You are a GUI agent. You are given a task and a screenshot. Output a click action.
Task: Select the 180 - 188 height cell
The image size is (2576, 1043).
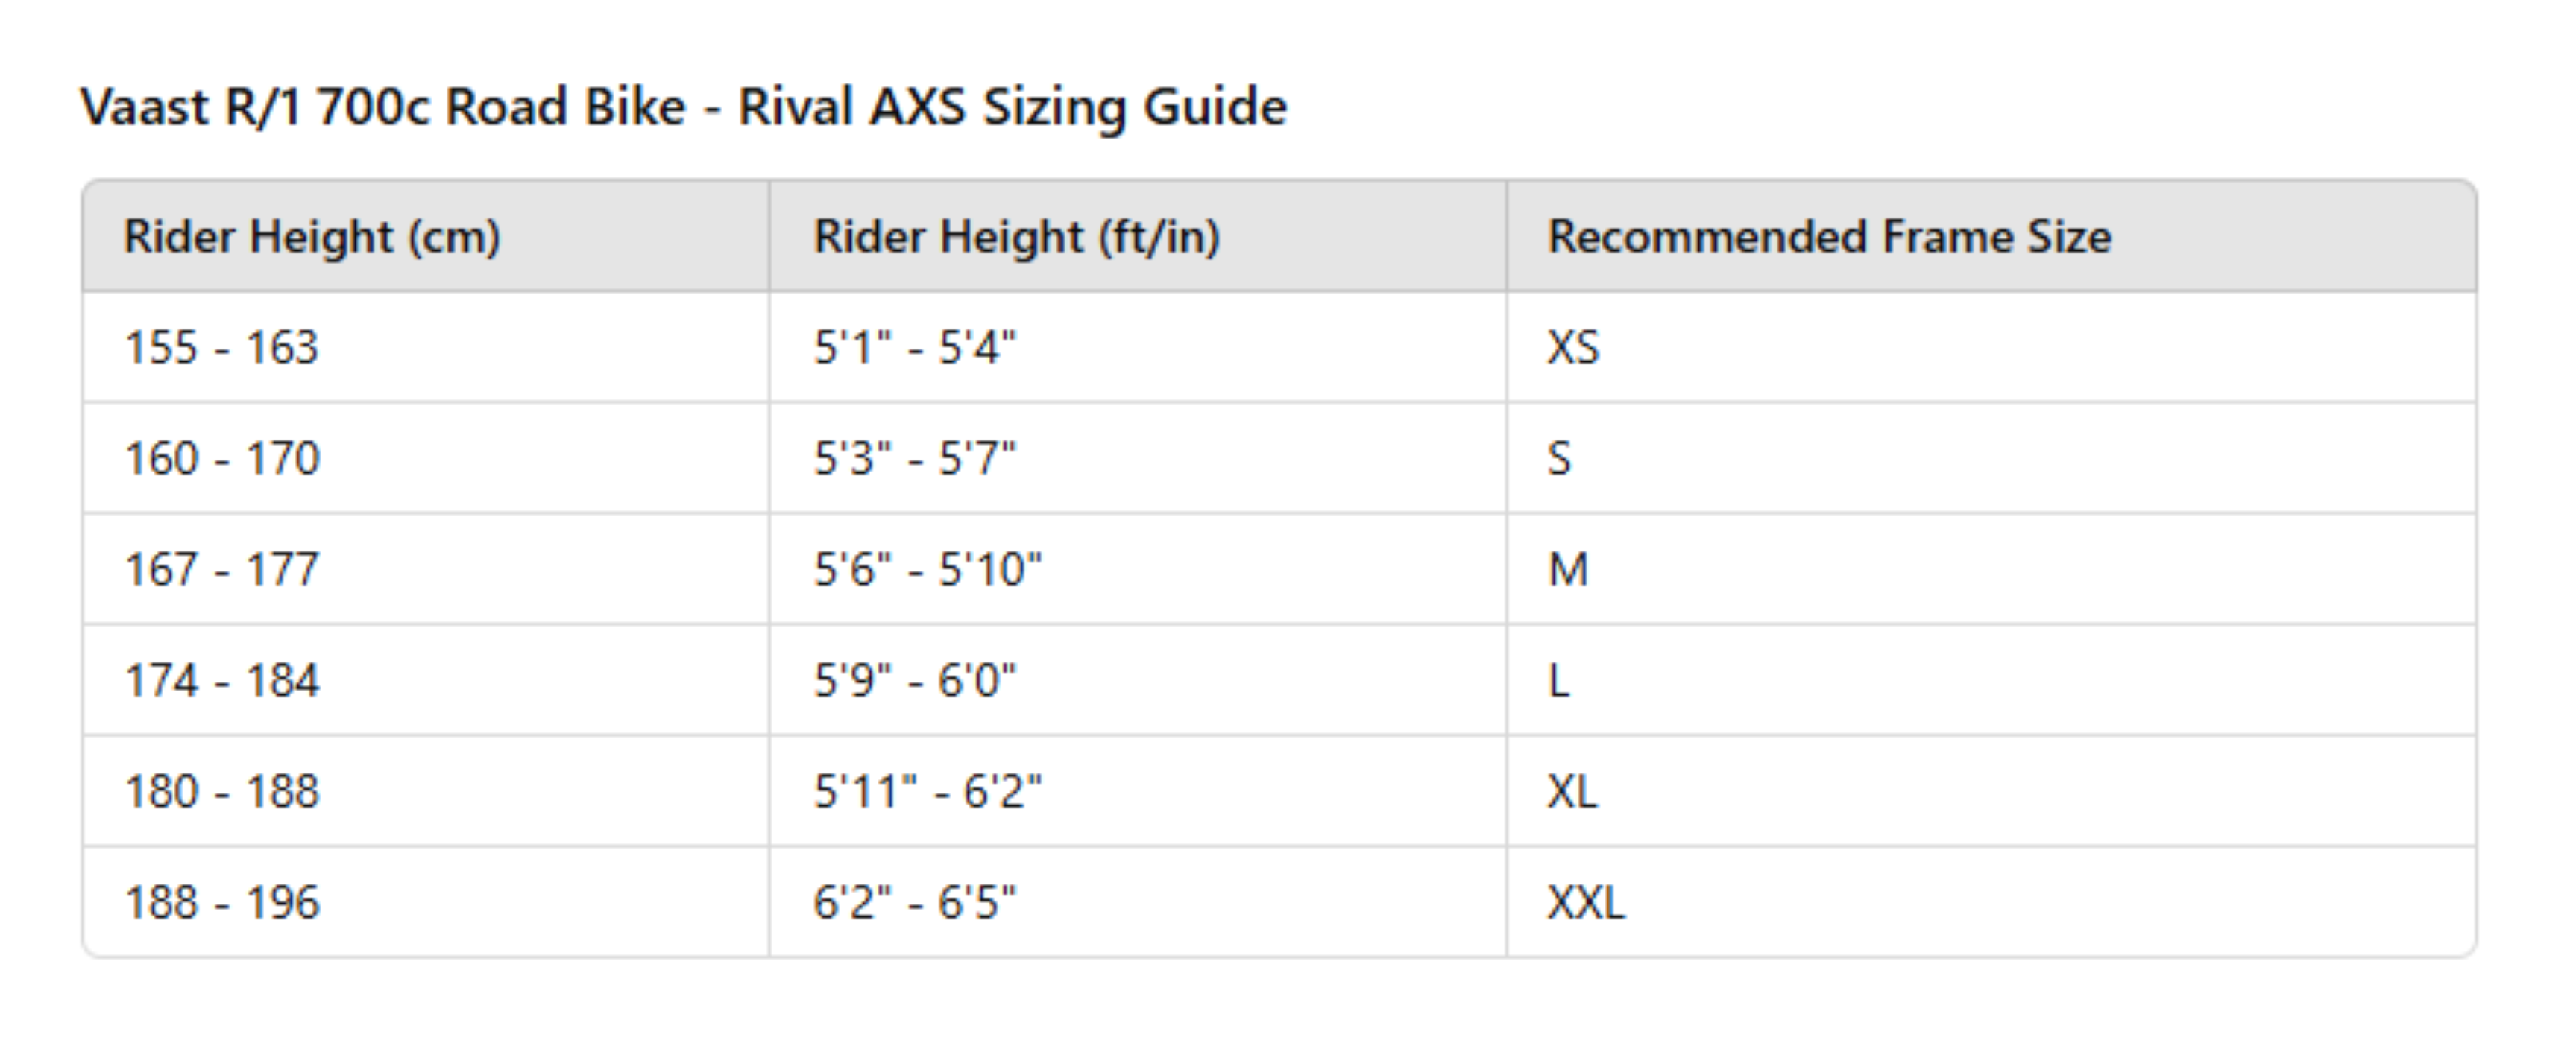(222, 791)
